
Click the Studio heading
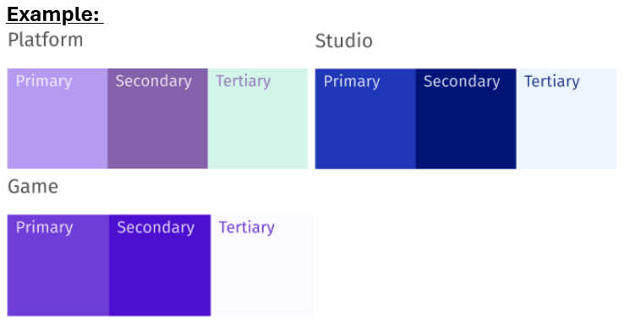point(344,41)
